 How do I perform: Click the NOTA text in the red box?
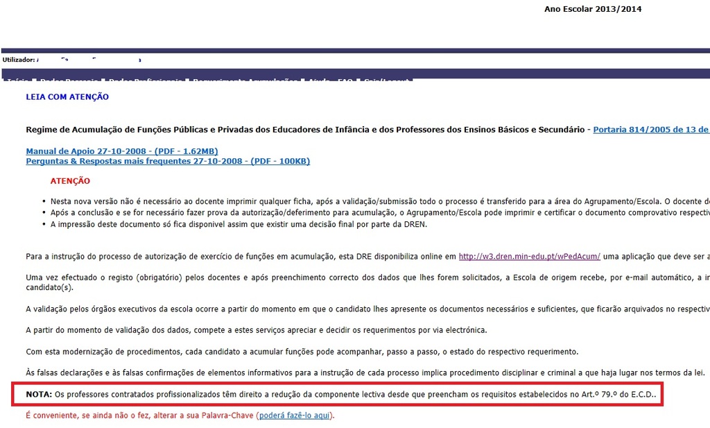[38, 395]
